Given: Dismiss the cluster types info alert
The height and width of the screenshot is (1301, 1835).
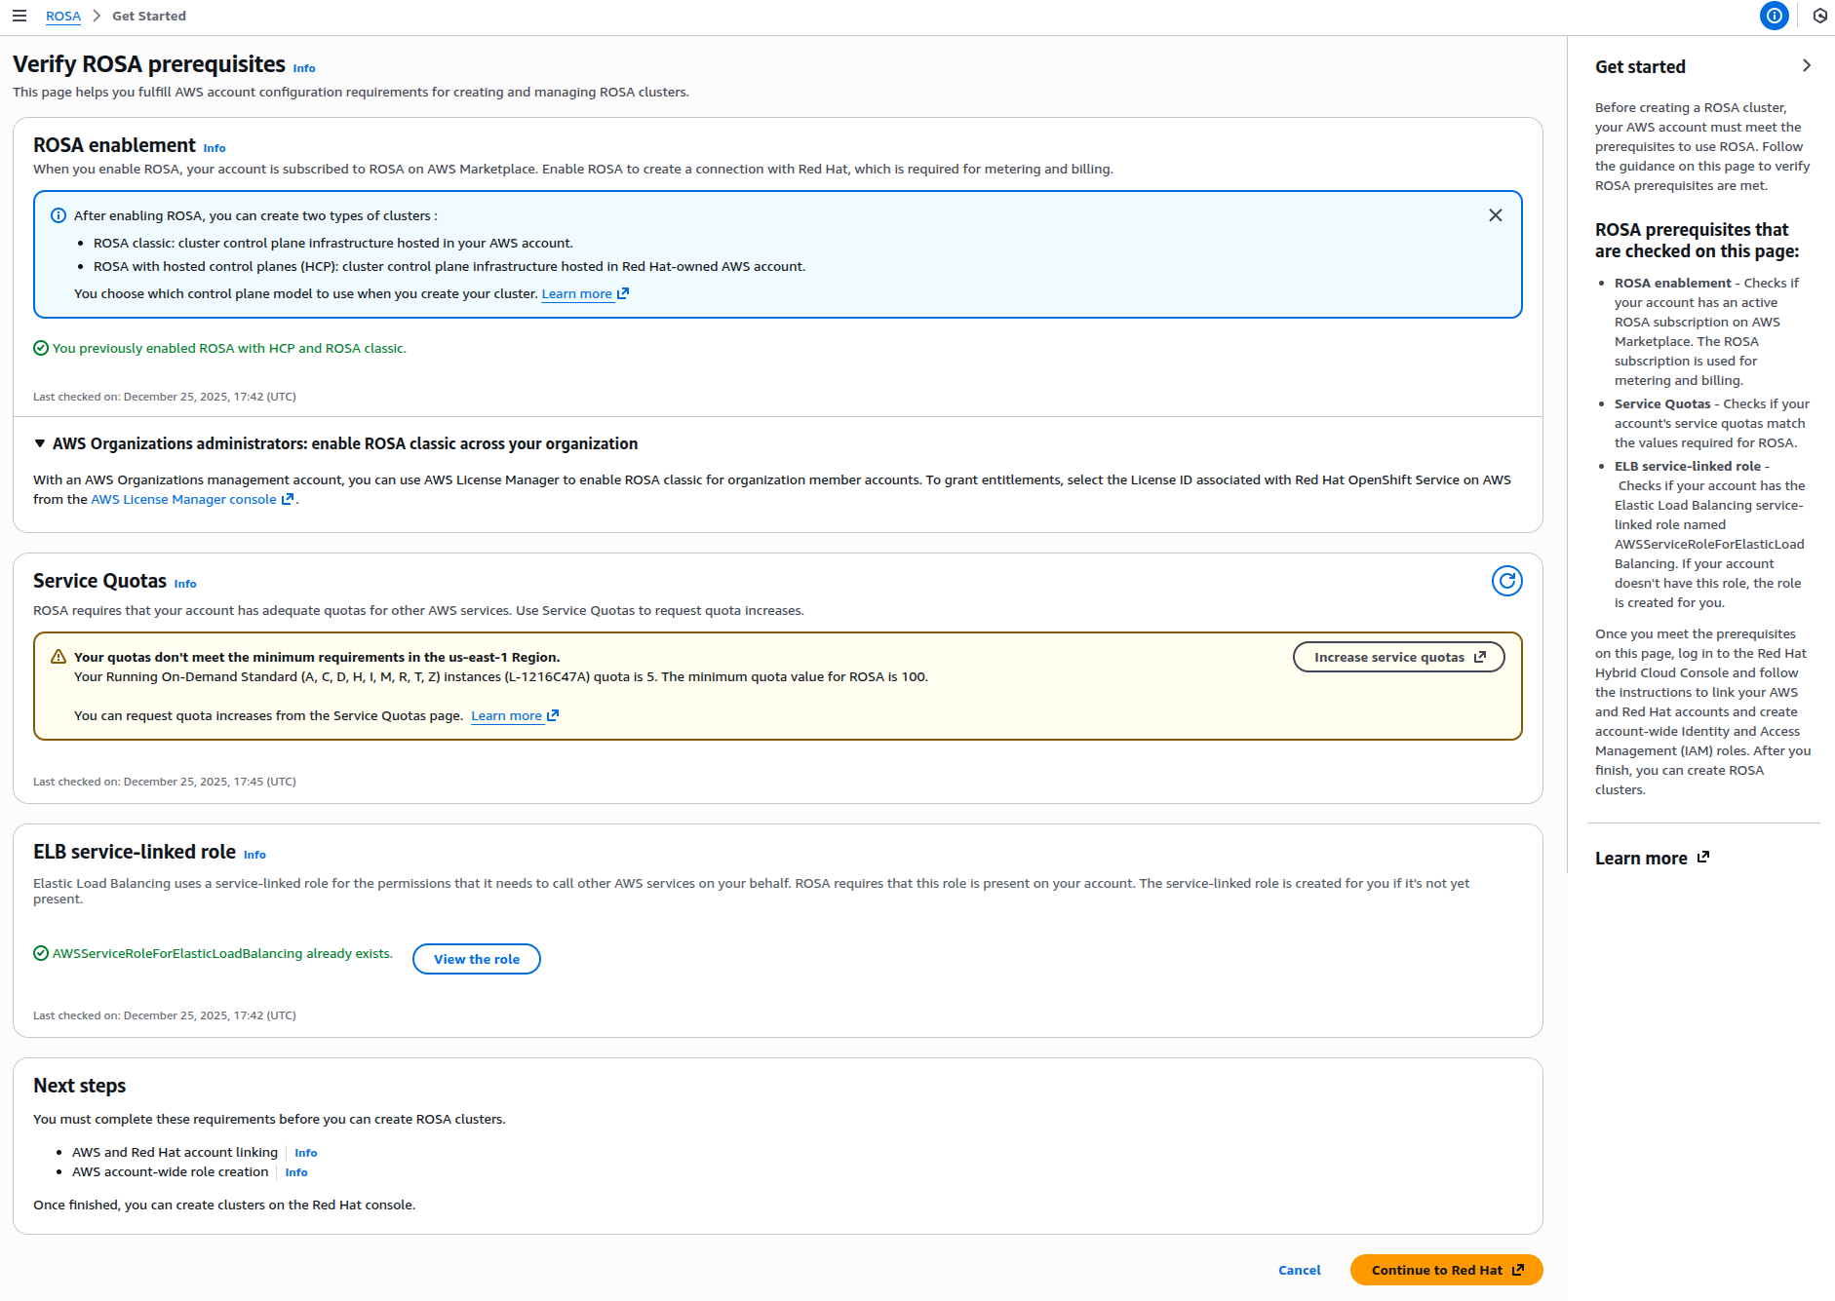Looking at the screenshot, I should click(x=1495, y=215).
